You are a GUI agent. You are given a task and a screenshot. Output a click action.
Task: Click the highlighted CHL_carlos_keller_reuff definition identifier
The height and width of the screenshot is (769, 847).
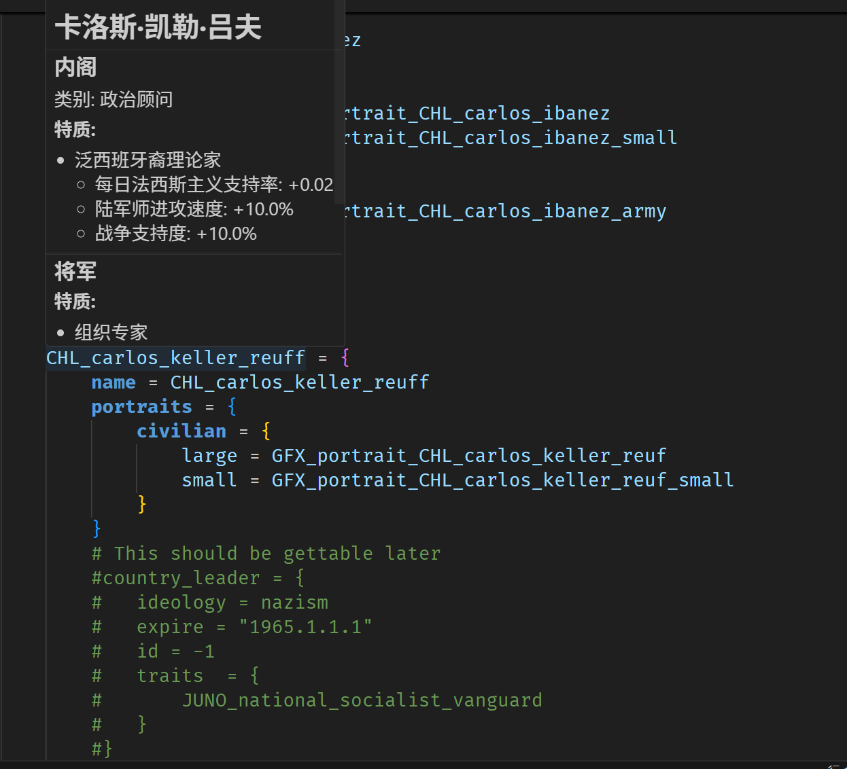pos(175,358)
